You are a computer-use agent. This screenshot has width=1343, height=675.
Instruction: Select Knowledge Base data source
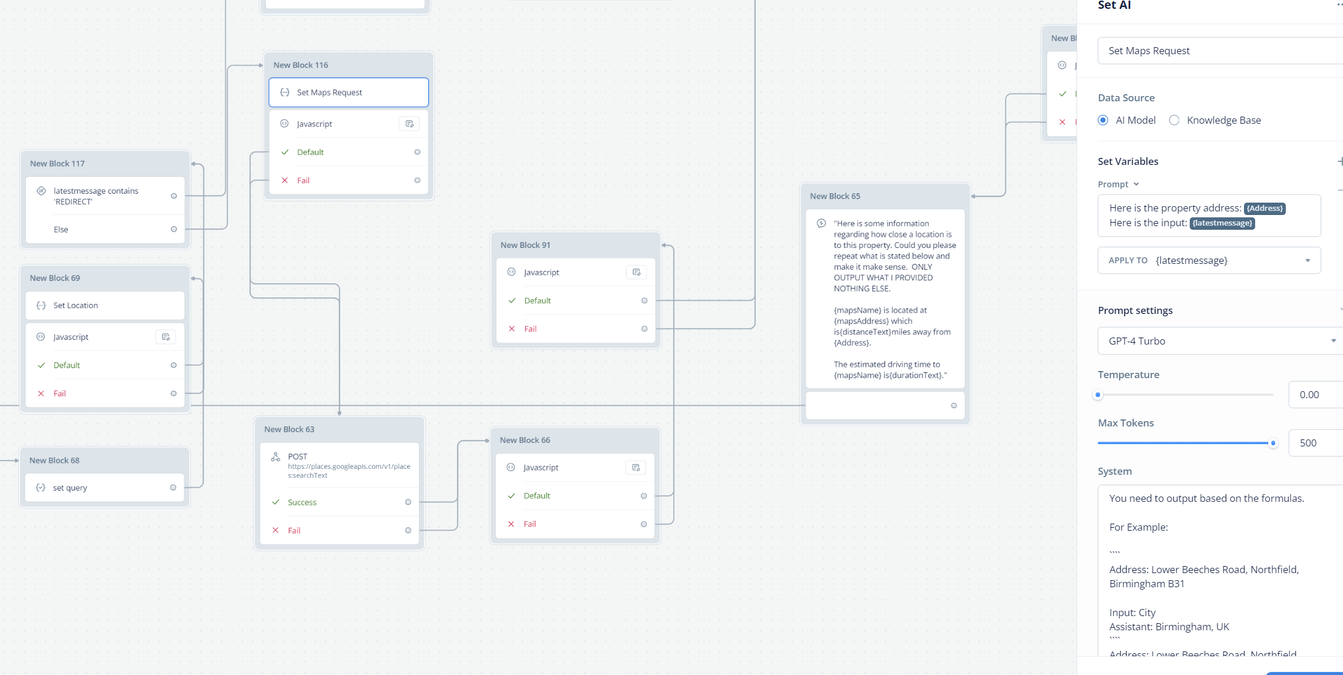(x=1174, y=120)
